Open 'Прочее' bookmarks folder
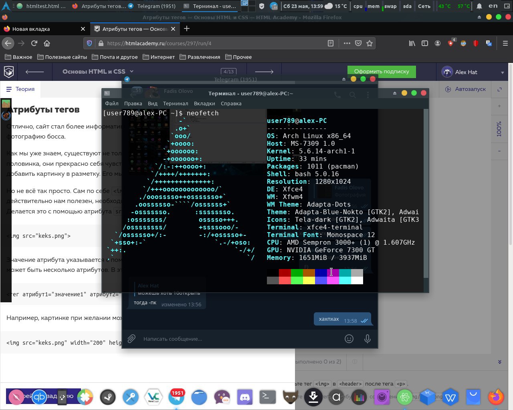This screenshot has width=513, height=410. [238, 57]
